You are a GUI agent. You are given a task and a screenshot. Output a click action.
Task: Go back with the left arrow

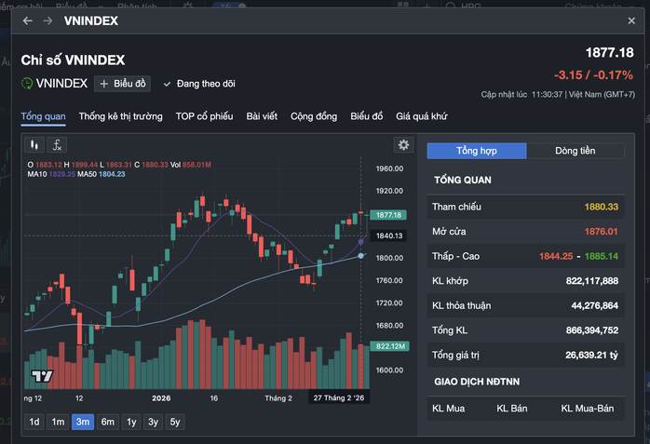click(x=28, y=20)
